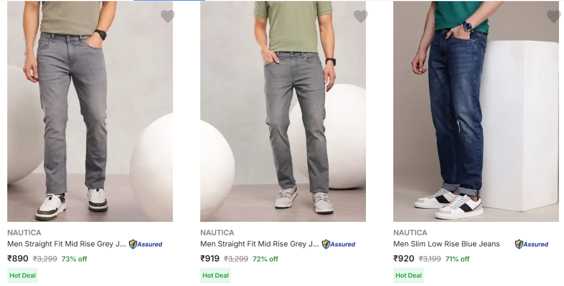This screenshot has width=564, height=286.
Task: Toggle the heart on the ₹919 grey jeans
Action: (x=360, y=17)
